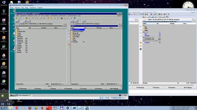Click F8 Удалить button in host commander
This screenshot has width=197, height=110.
pyautogui.click(x=172, y=88)
